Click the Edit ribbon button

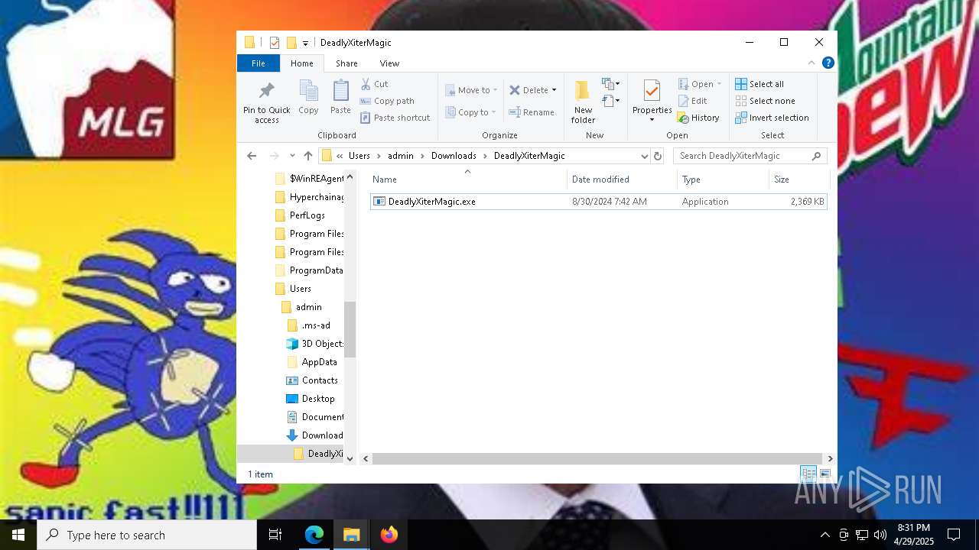(693, 101)
